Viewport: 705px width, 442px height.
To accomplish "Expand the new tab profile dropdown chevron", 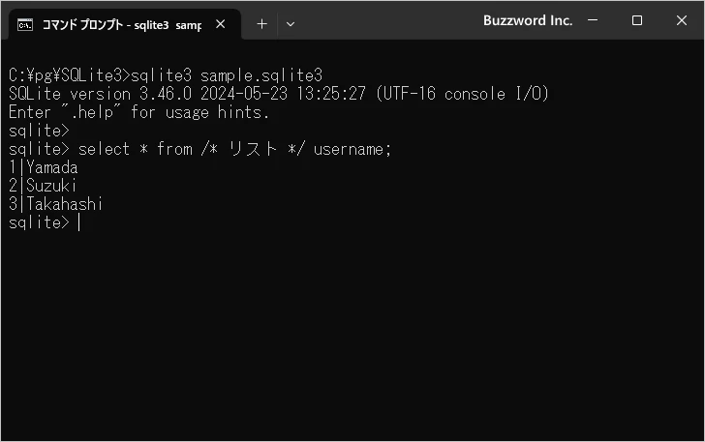I will pos(291,23).
